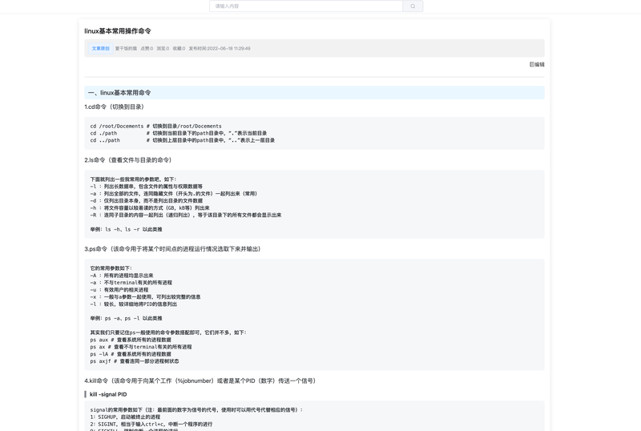641x431 pixels.
Task: Click the line signal的常用参数如下
Action: tap(196, 409)
